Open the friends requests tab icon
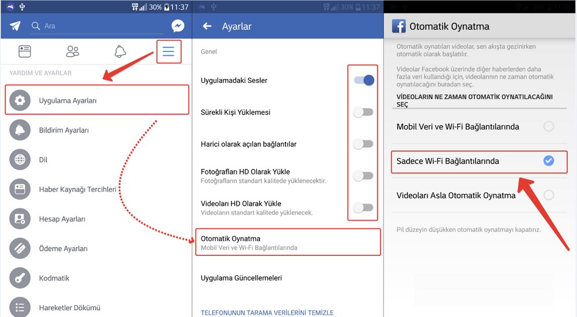 point(73,52)
